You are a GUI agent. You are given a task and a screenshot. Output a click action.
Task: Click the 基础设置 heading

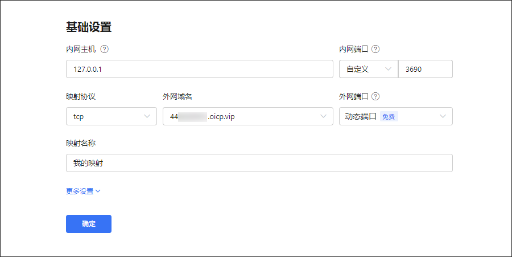click(88, 27)
